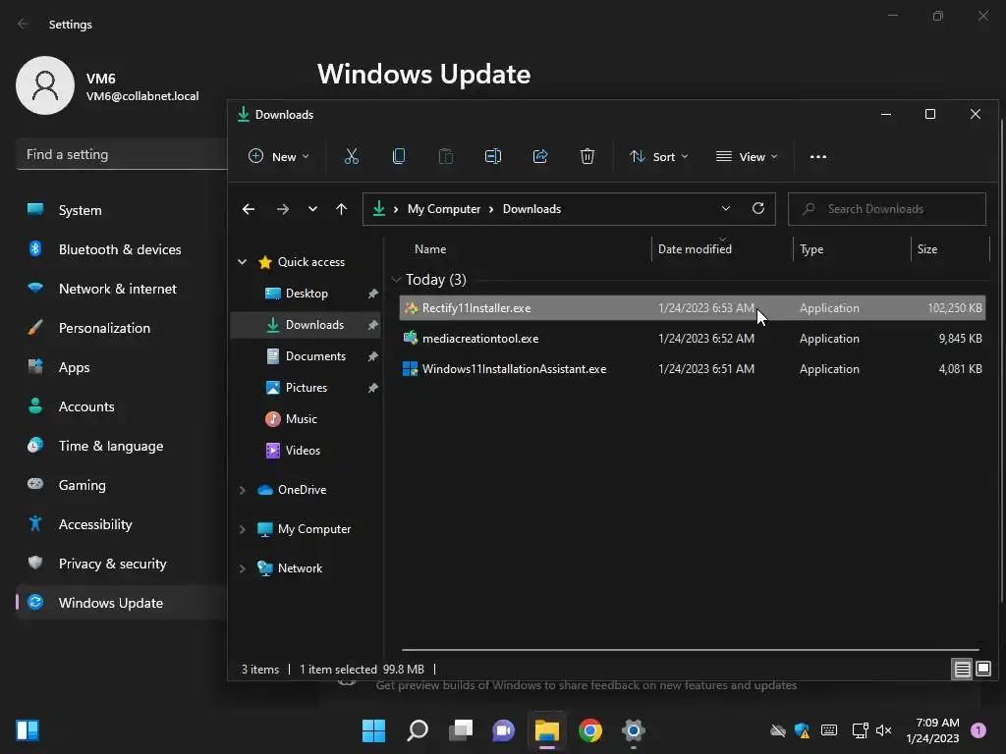Collapse the Today (3) group

[x=396, y=280]
